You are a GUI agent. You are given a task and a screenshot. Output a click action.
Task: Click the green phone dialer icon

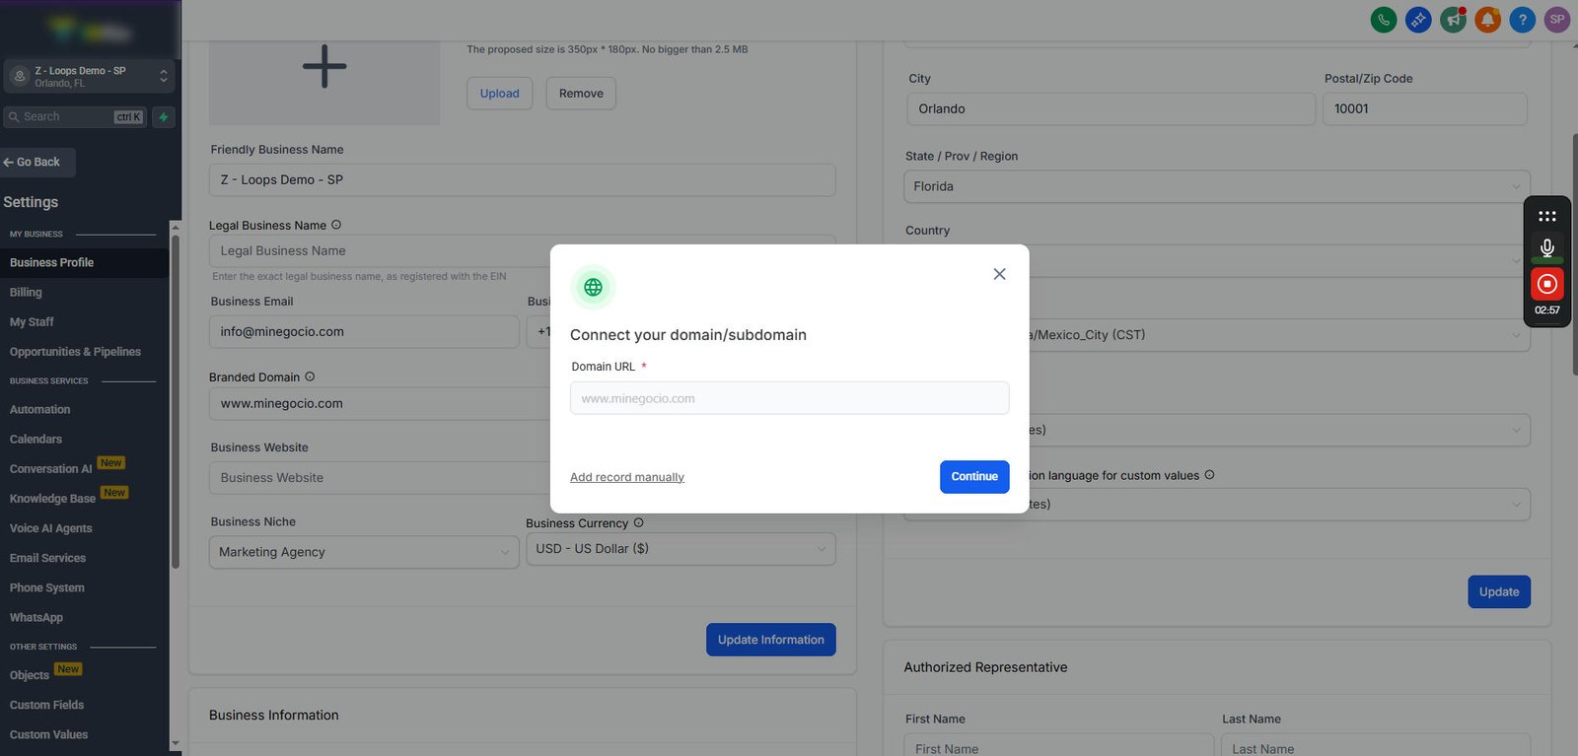point(1384,20)
